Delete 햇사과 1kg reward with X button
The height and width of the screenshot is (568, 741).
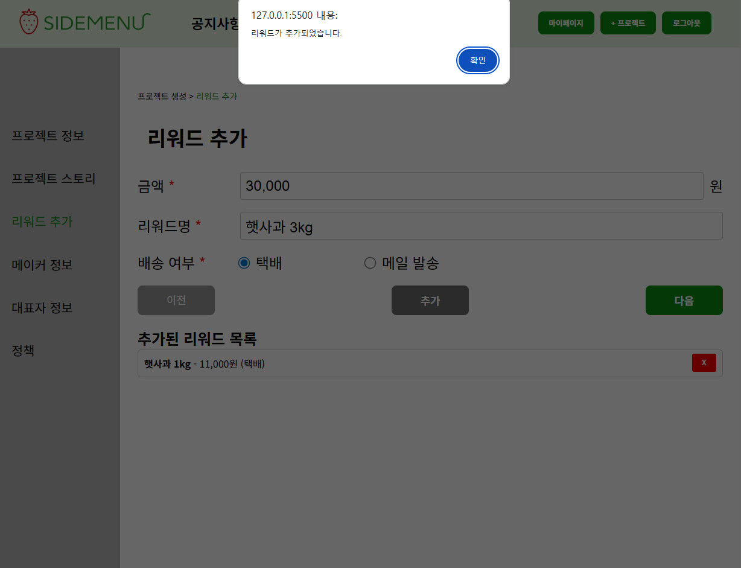704,363
